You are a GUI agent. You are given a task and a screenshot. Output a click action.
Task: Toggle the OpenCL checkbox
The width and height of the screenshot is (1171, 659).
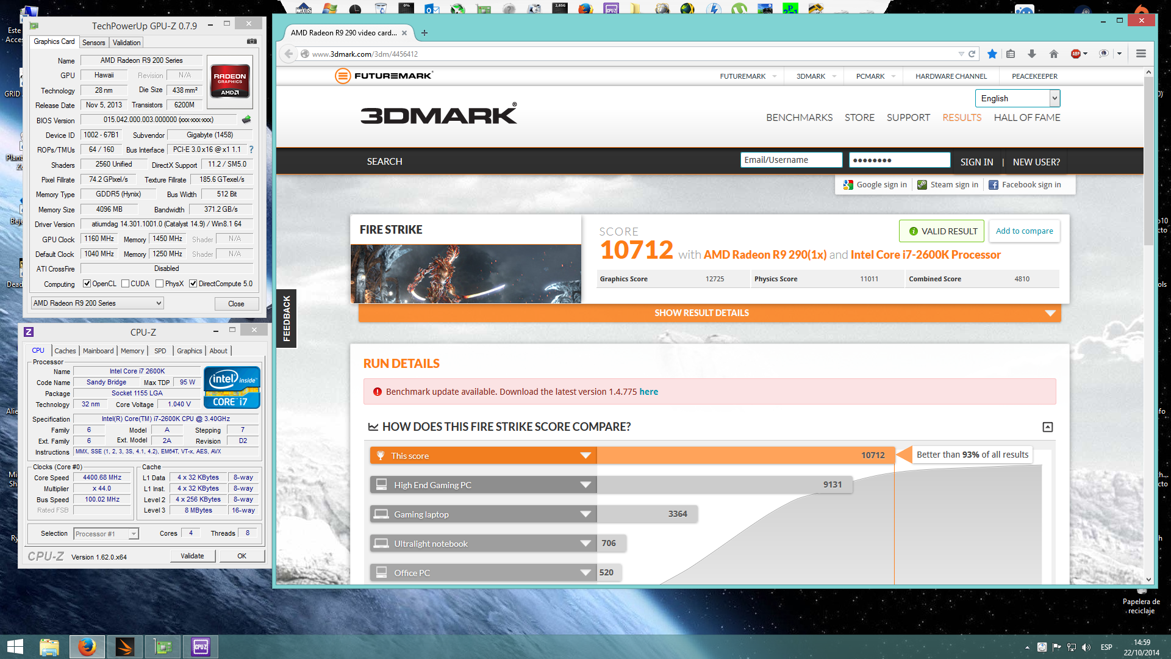[87, 284]
